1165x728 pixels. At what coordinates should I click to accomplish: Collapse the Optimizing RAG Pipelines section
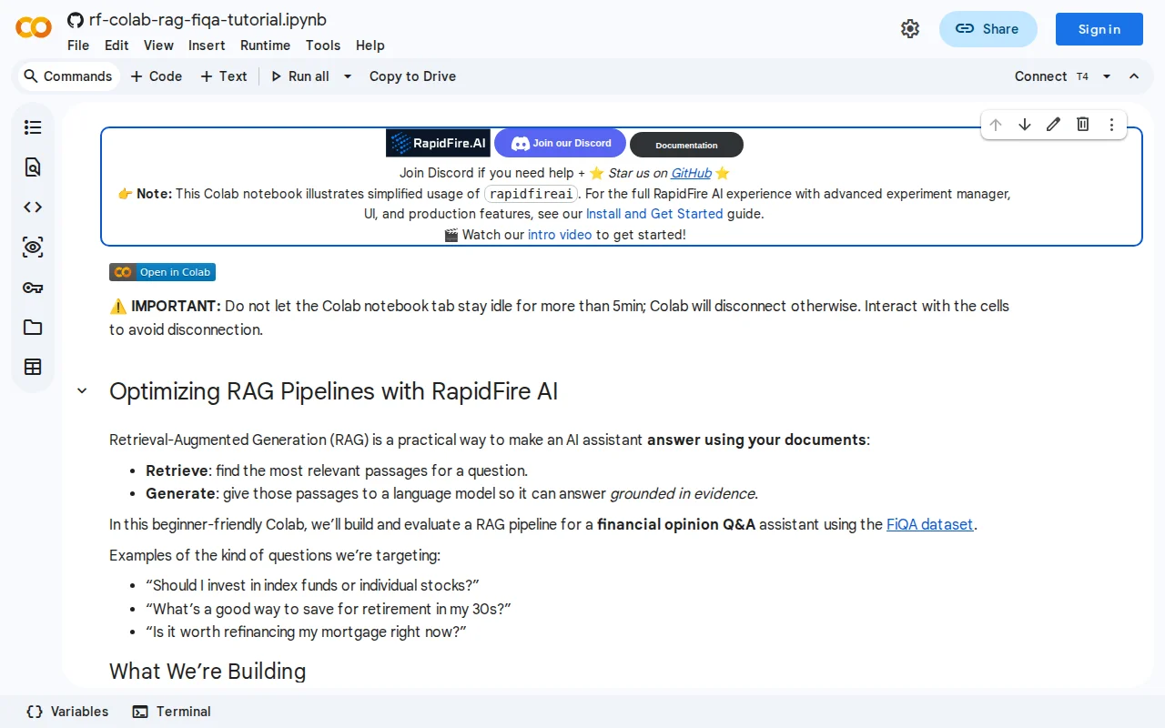[x=82, y=390]
